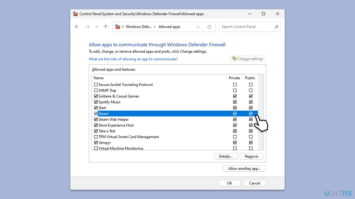Click the shield icon on Change settings

click(235, 59)
